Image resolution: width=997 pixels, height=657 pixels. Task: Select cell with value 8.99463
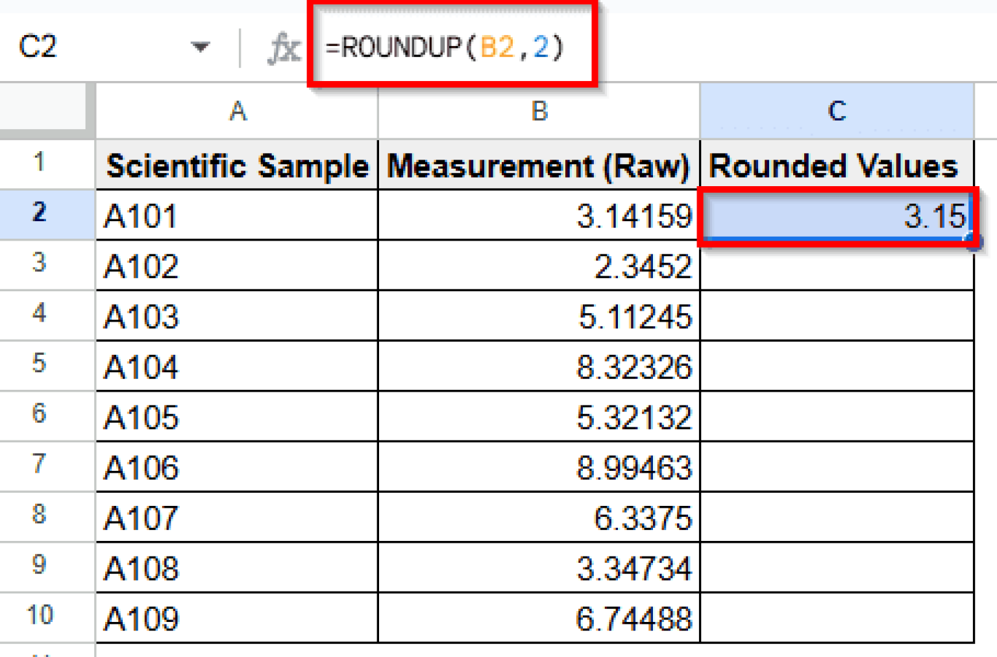tap(539, 468)
